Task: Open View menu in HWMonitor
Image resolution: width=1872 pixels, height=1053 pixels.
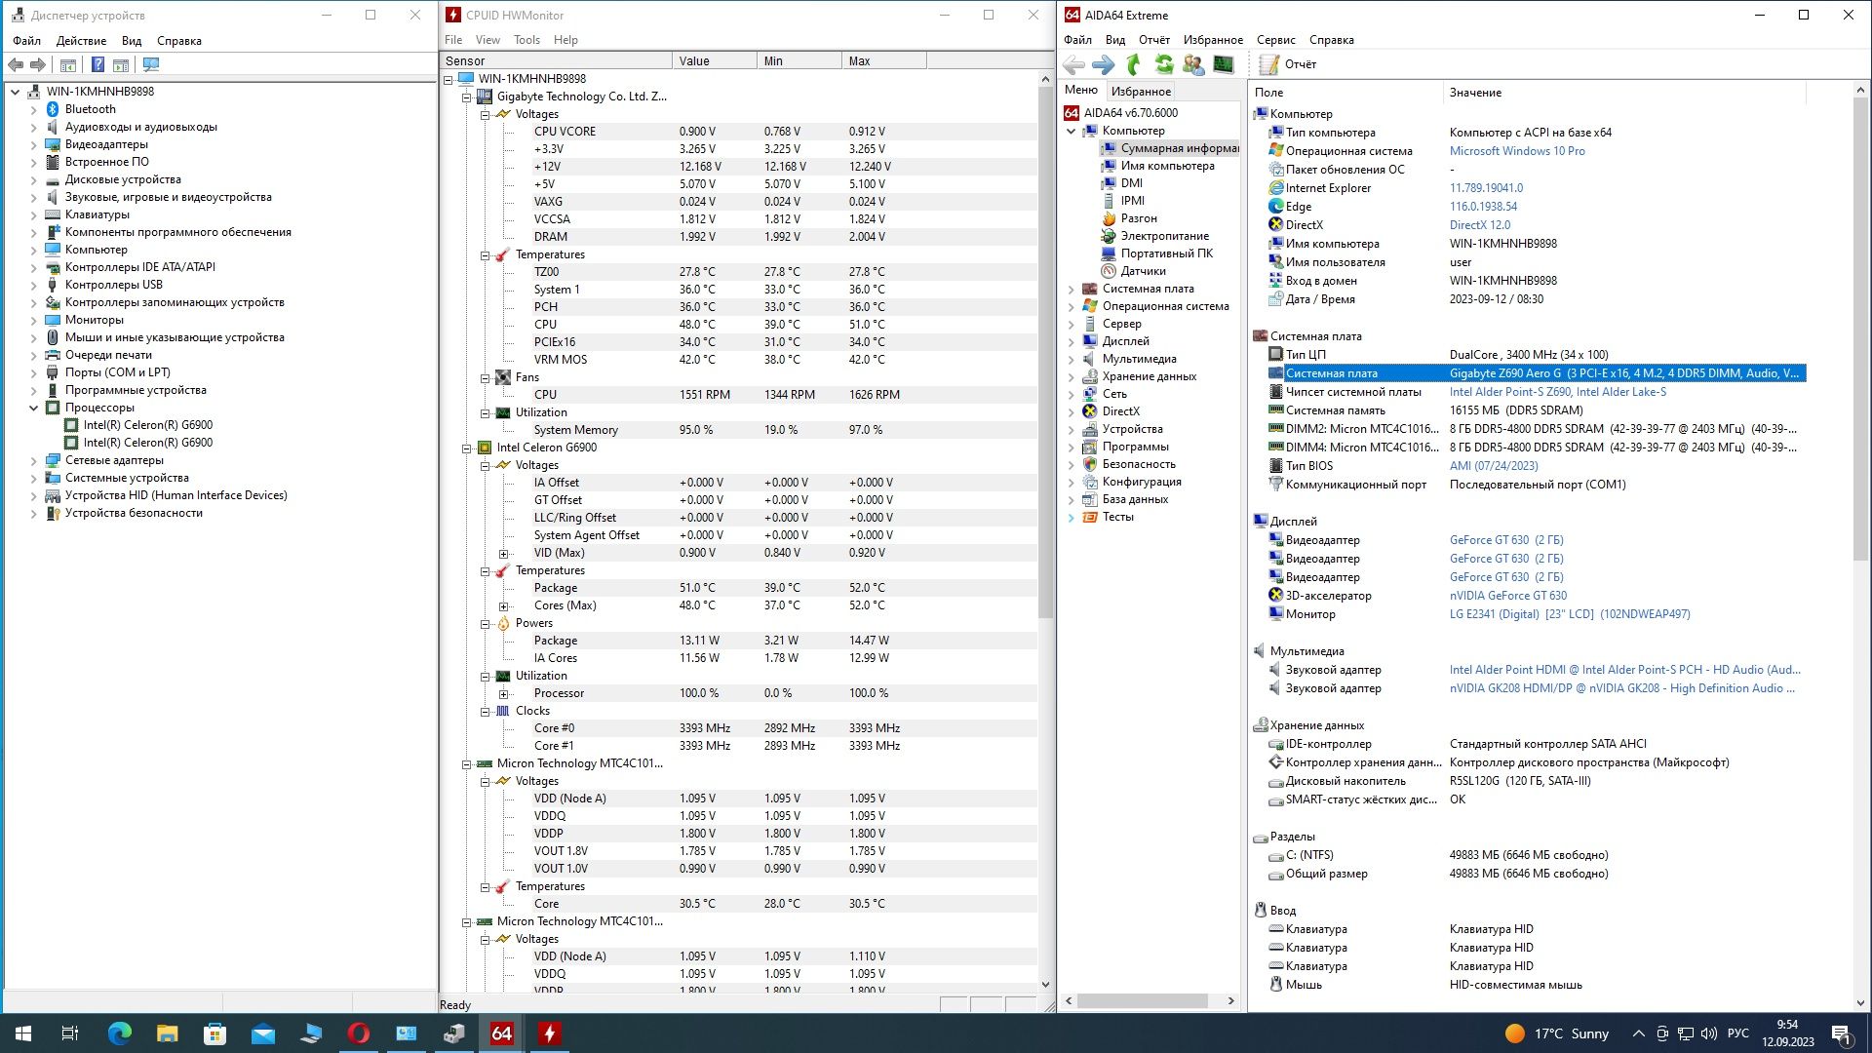Action: [x=487, y=40]
